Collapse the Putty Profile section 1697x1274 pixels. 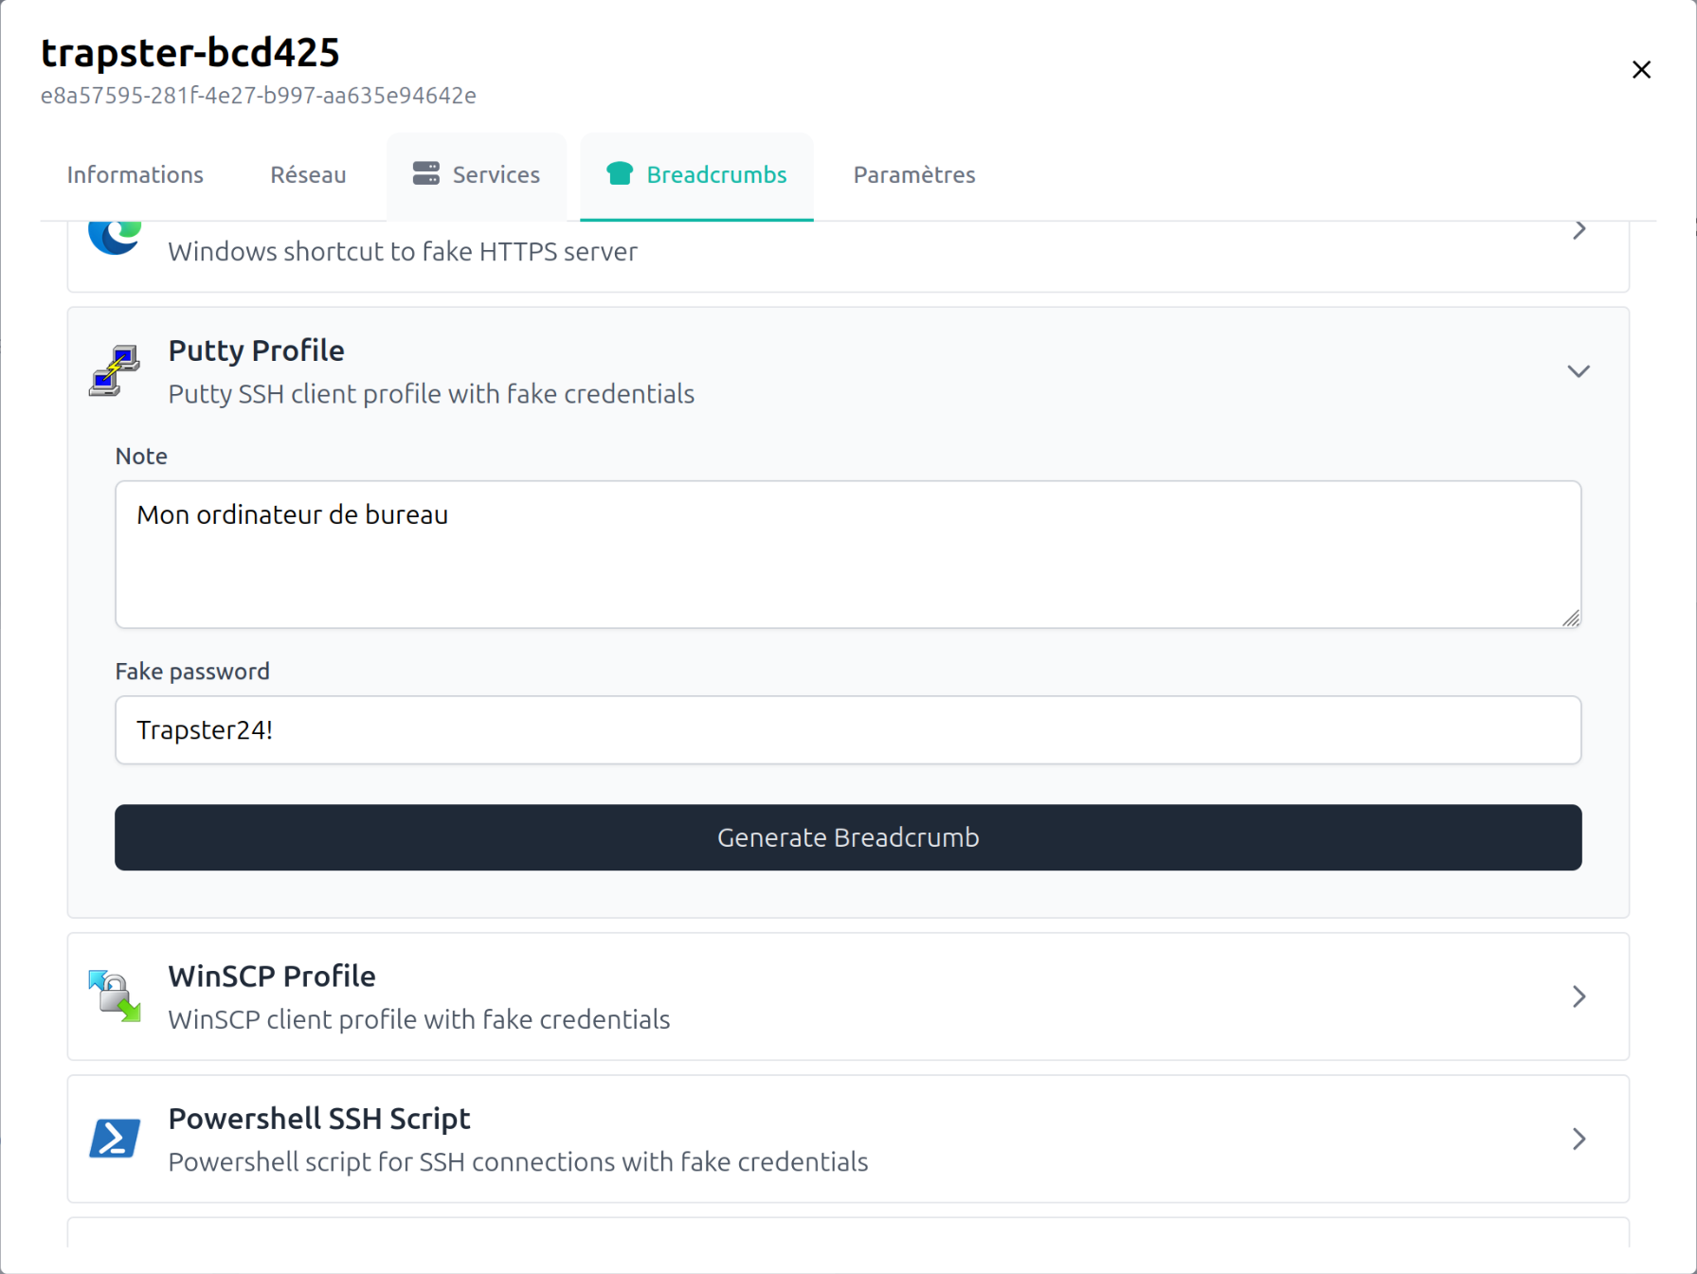click(x=1578, y=371)
